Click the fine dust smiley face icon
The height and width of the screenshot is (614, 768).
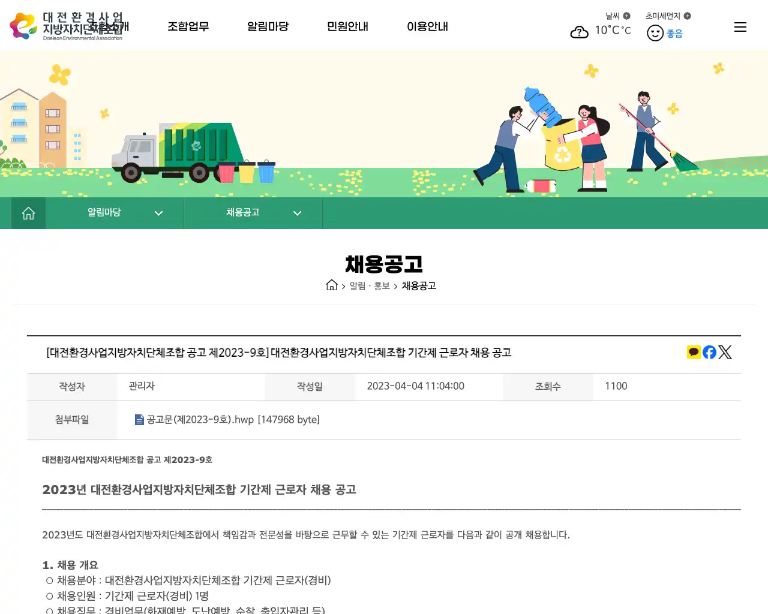[655, 33]
